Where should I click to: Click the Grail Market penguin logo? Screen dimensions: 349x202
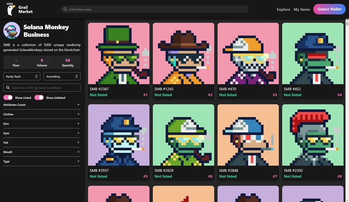click(10, 10)
